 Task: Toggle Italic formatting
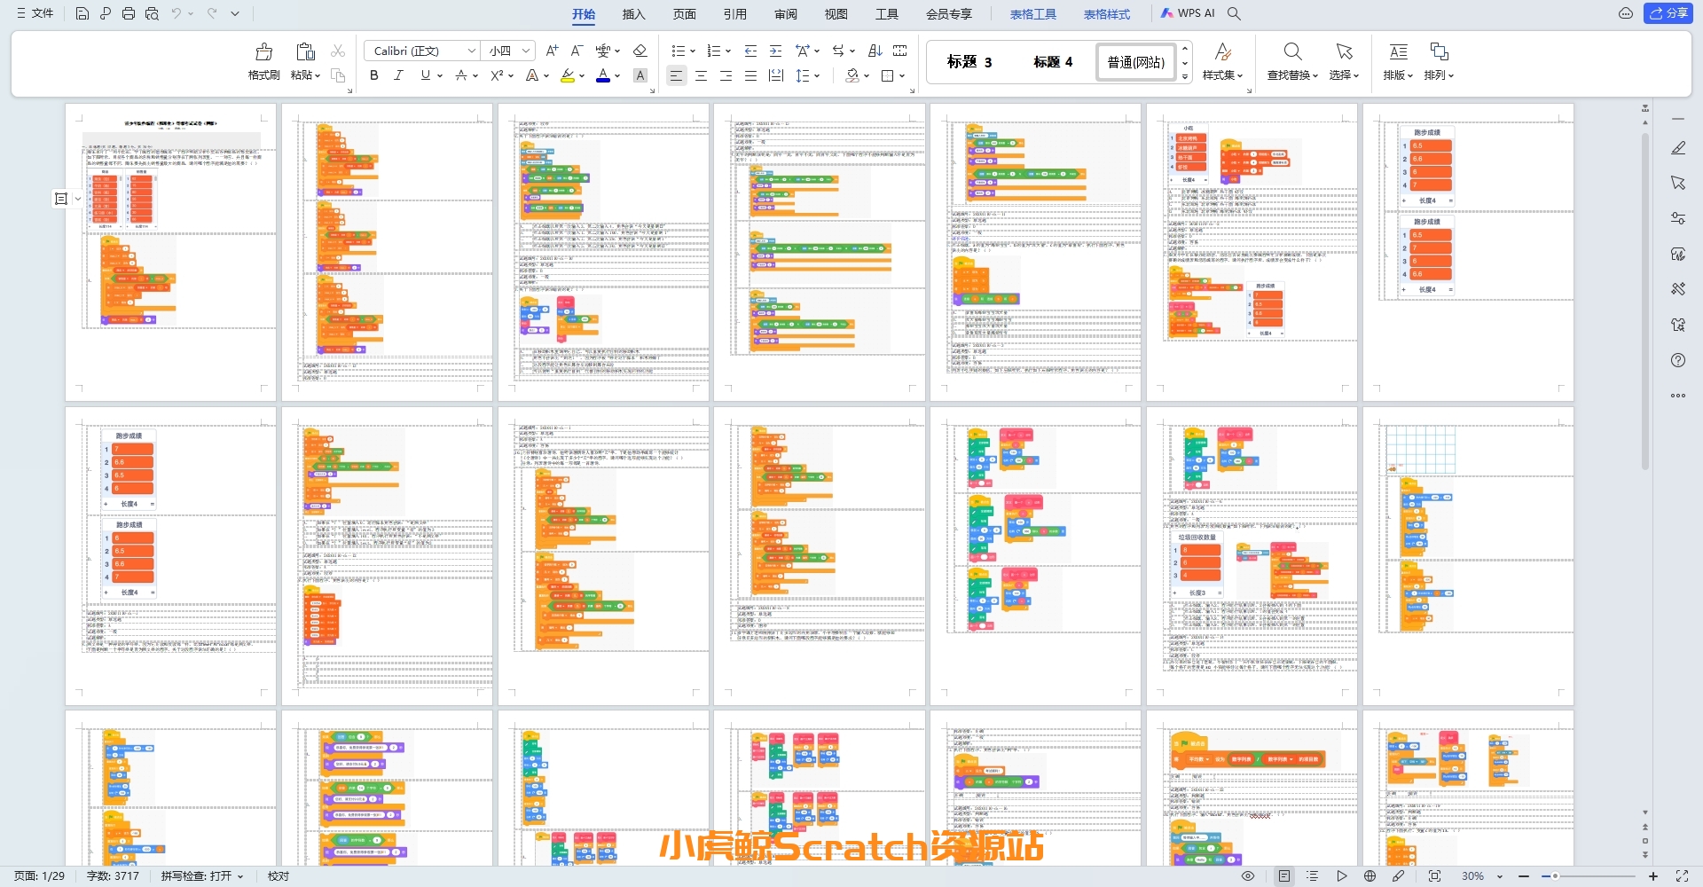(x=399, y=75)
